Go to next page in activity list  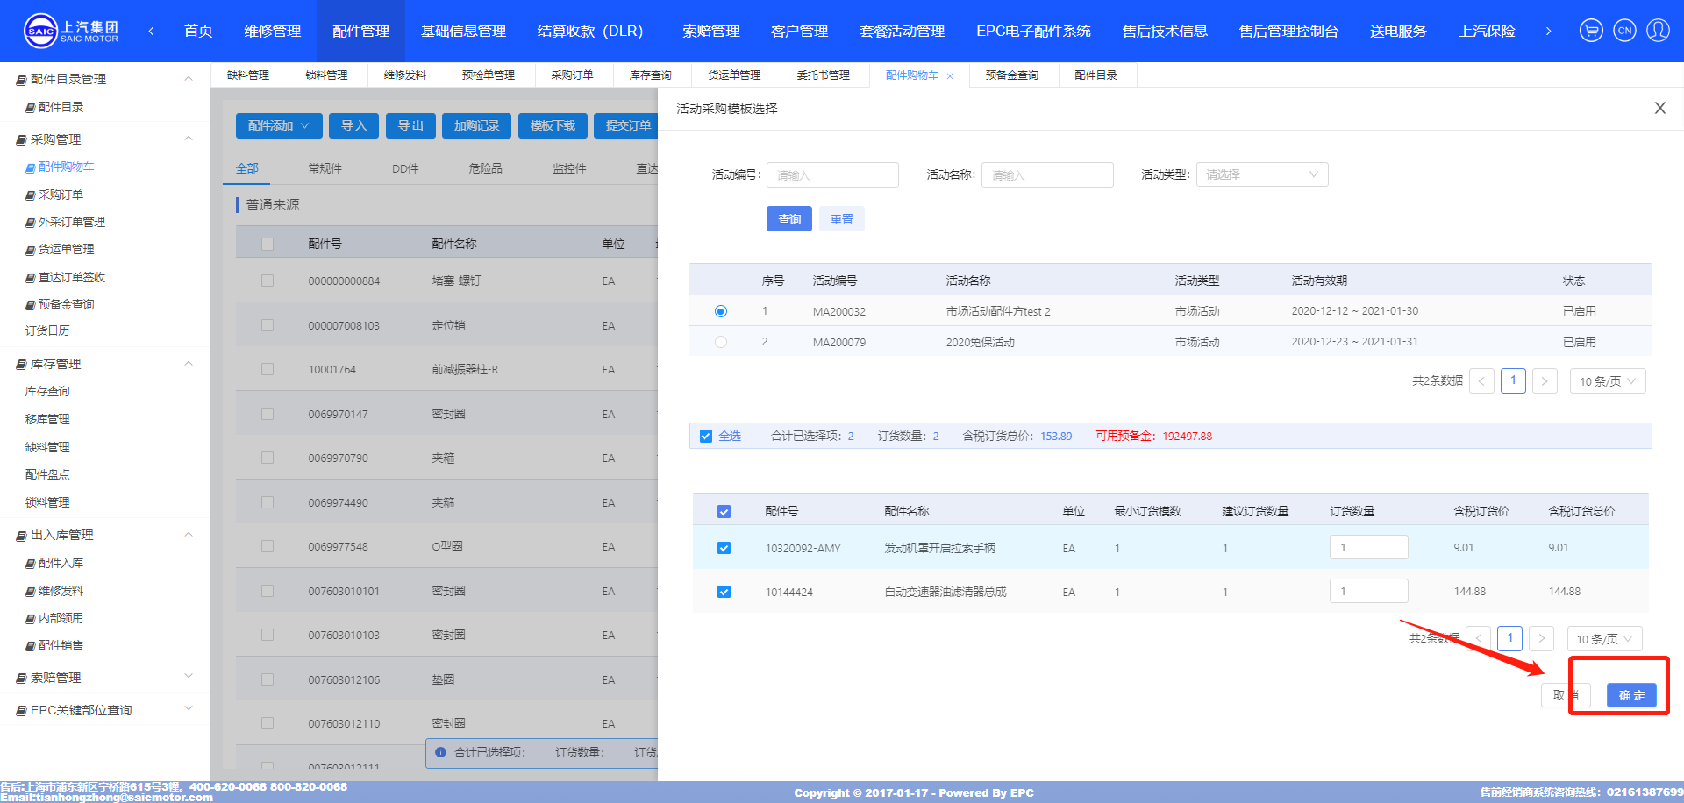1545,381
